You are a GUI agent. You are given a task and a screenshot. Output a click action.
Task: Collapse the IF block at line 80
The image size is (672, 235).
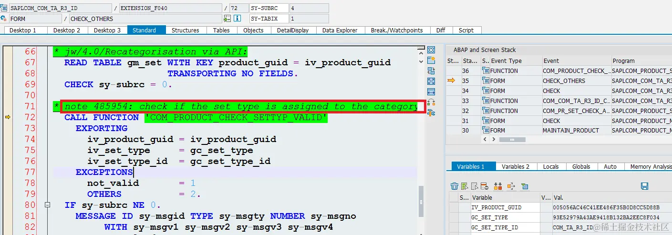[x=47, y=205]
